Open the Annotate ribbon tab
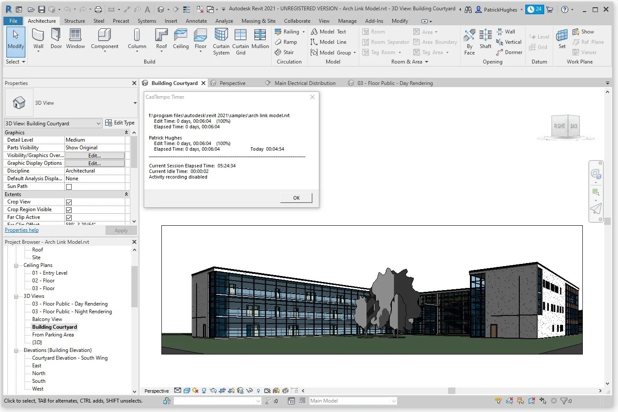 pos(196,21)
